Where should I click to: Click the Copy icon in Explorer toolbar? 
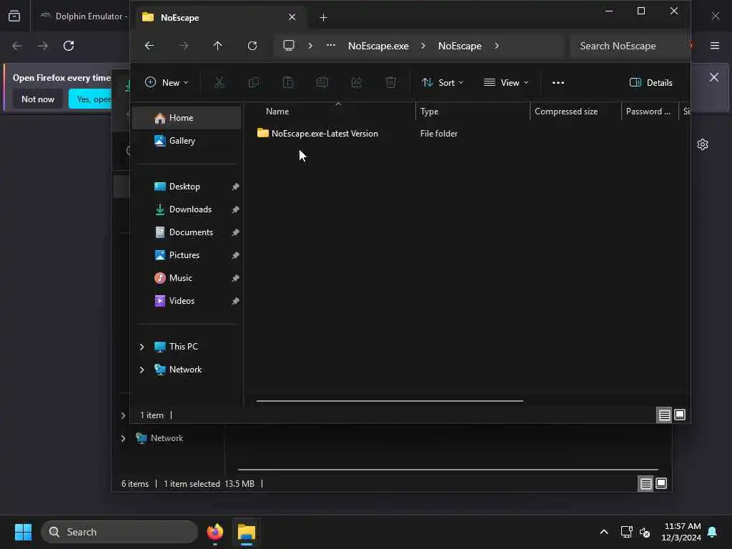click(254, 83)
